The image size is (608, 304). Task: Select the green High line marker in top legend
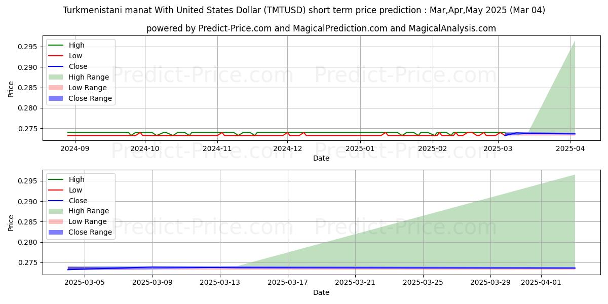[56, 45]
